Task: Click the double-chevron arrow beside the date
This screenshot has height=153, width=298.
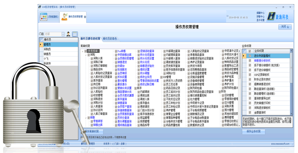Action: click(x=227, y=16)
